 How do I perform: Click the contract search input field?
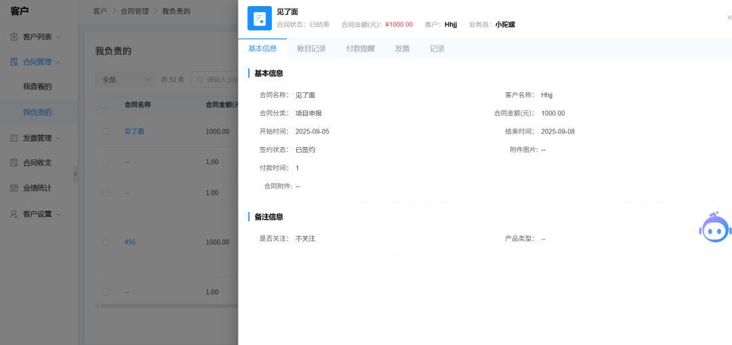click(215, 79)
